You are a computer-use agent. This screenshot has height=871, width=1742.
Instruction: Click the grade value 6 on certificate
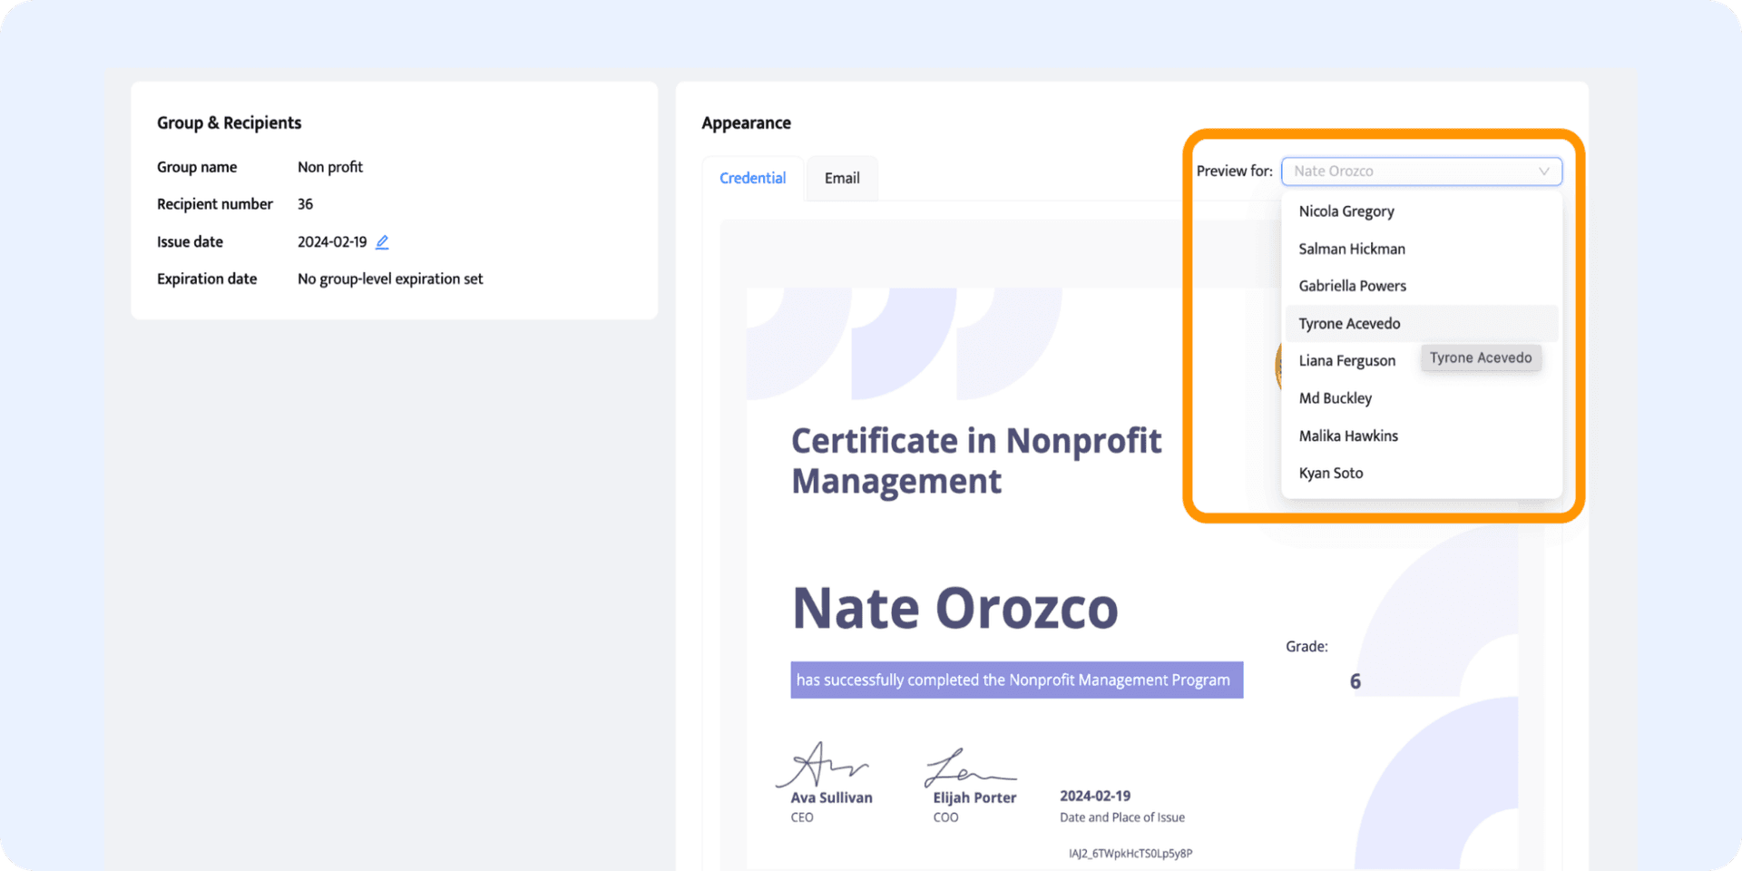1355,681
